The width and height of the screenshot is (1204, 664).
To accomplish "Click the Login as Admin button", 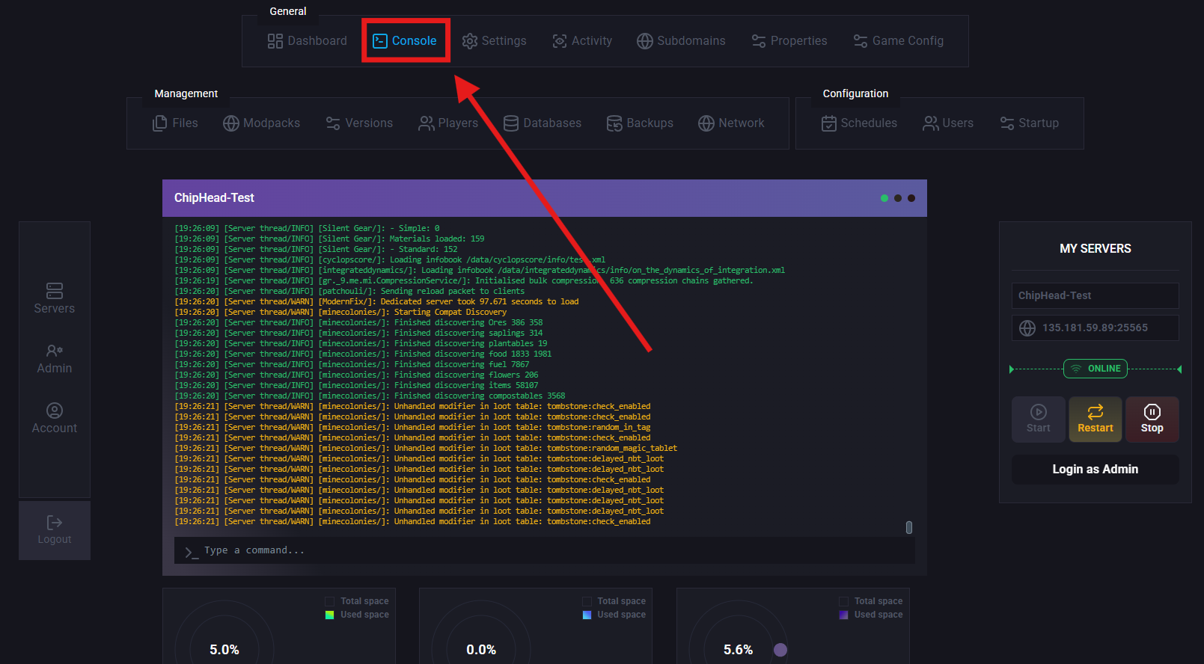I will click(x=1095, y=470).
